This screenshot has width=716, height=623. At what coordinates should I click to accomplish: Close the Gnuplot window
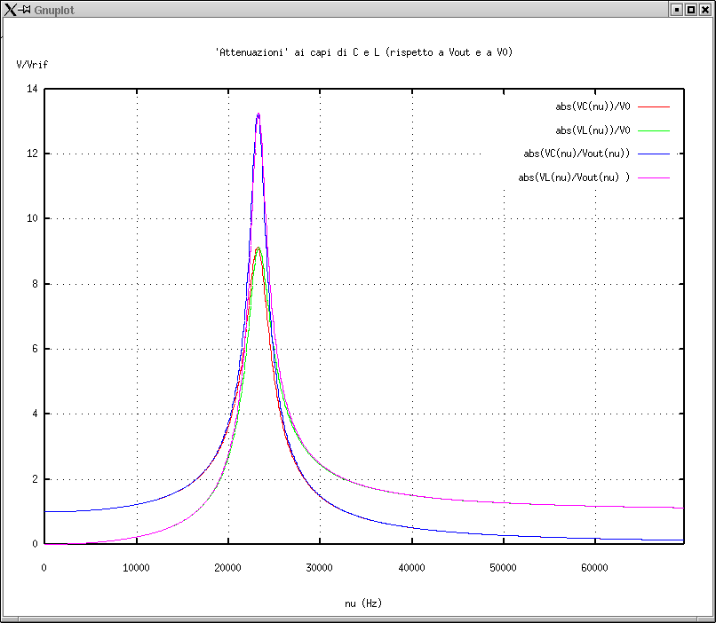(x=705, y=9)
